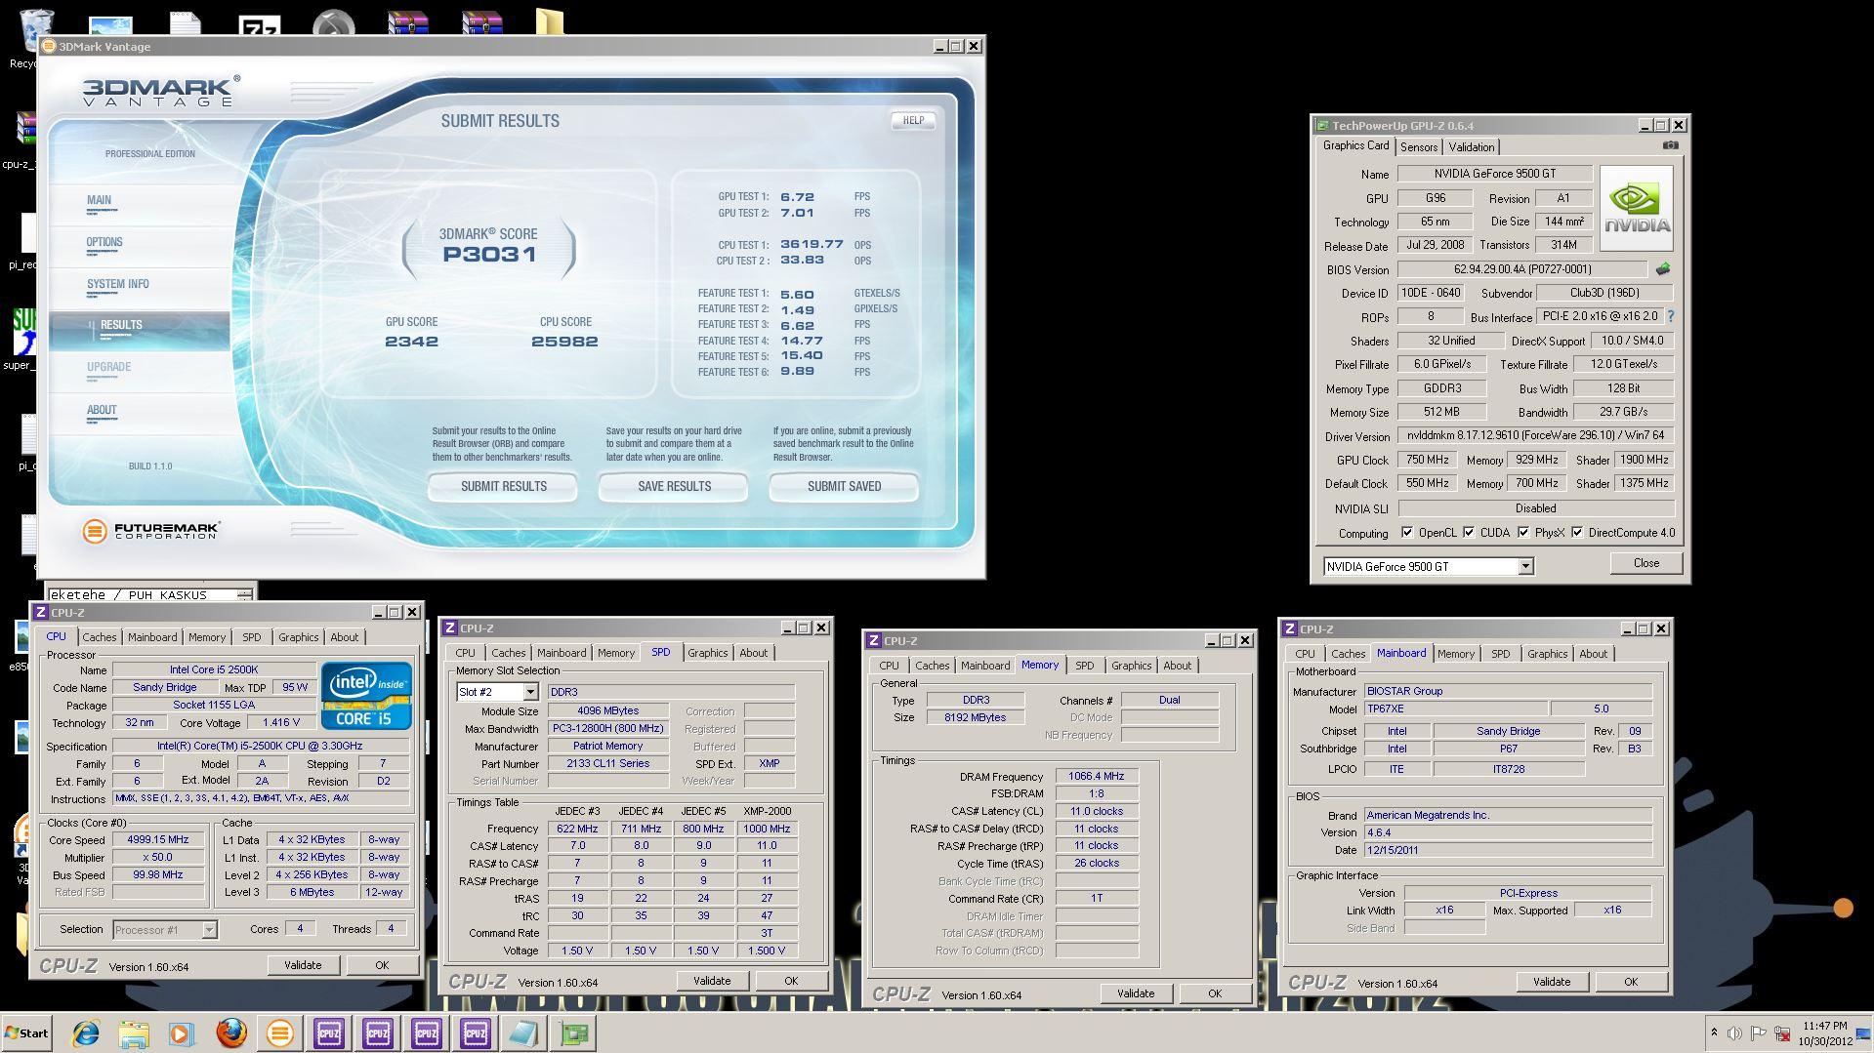Image resolution: width=1874 pixels, height=1053 pixels.
Task: Toggle the PhysX checkbox
Action: coord(1523,533)
